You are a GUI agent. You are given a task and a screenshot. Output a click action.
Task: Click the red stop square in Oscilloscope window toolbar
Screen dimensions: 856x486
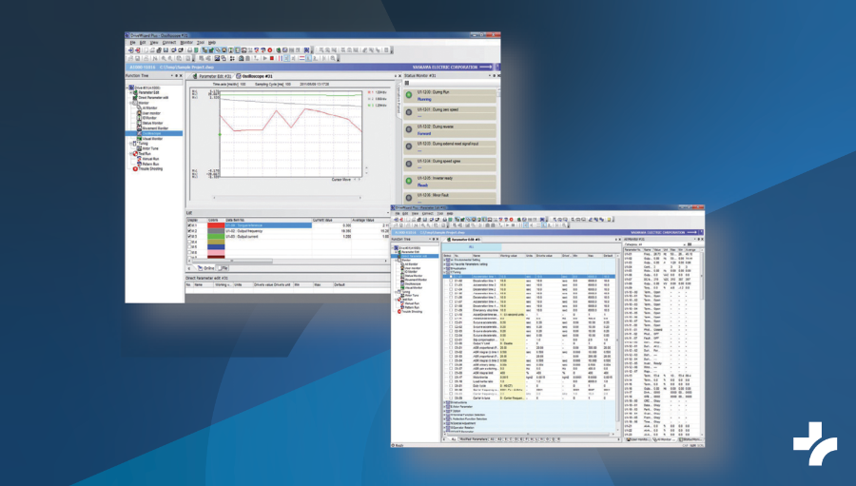click(272, 58)
